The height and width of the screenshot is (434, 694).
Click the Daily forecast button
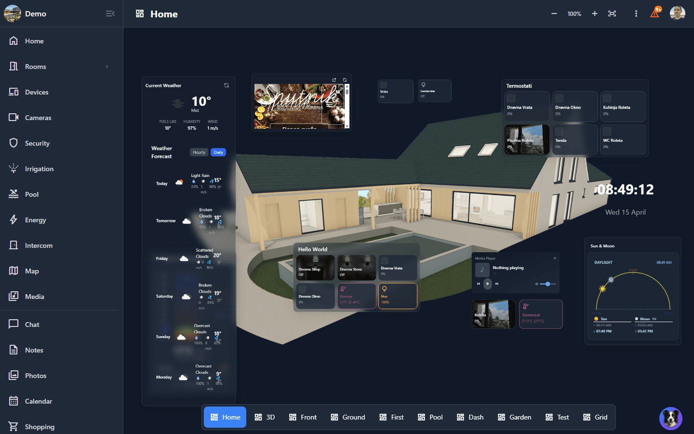tap(218, 152)
